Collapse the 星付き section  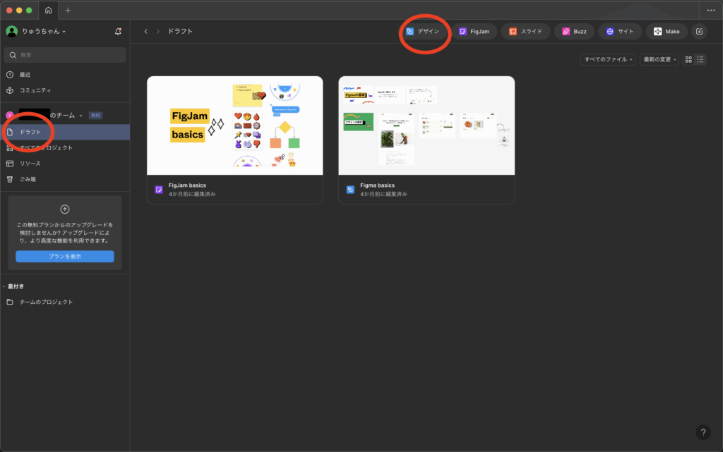point(4,286)
